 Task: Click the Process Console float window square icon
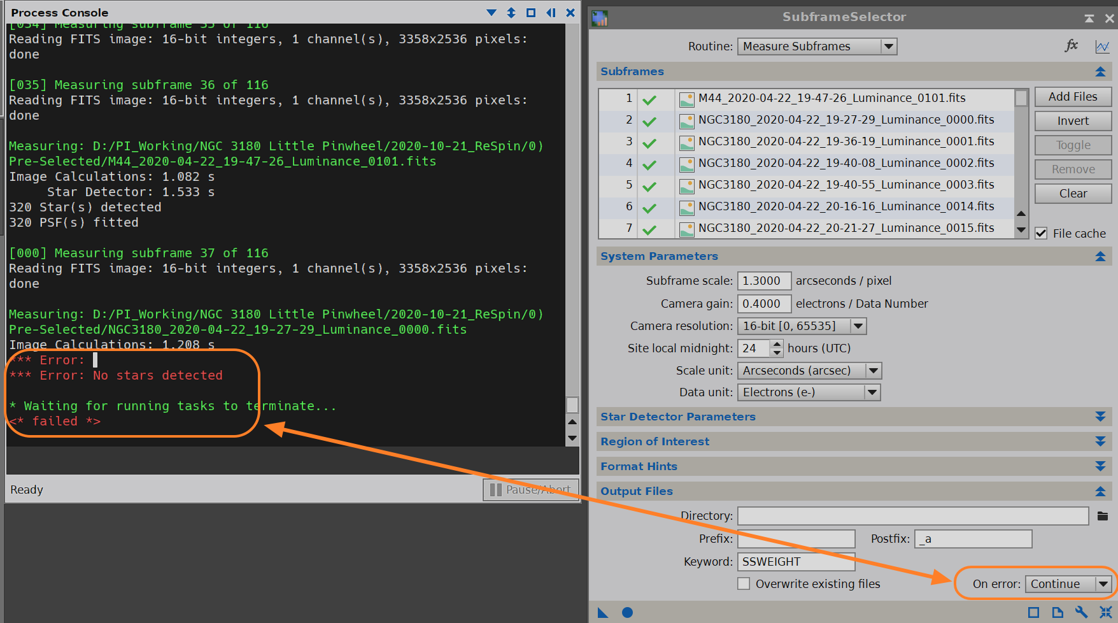pyautogui.click(x=531, y=13)
